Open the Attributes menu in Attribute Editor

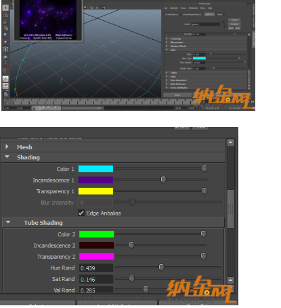tap(193, 8)
